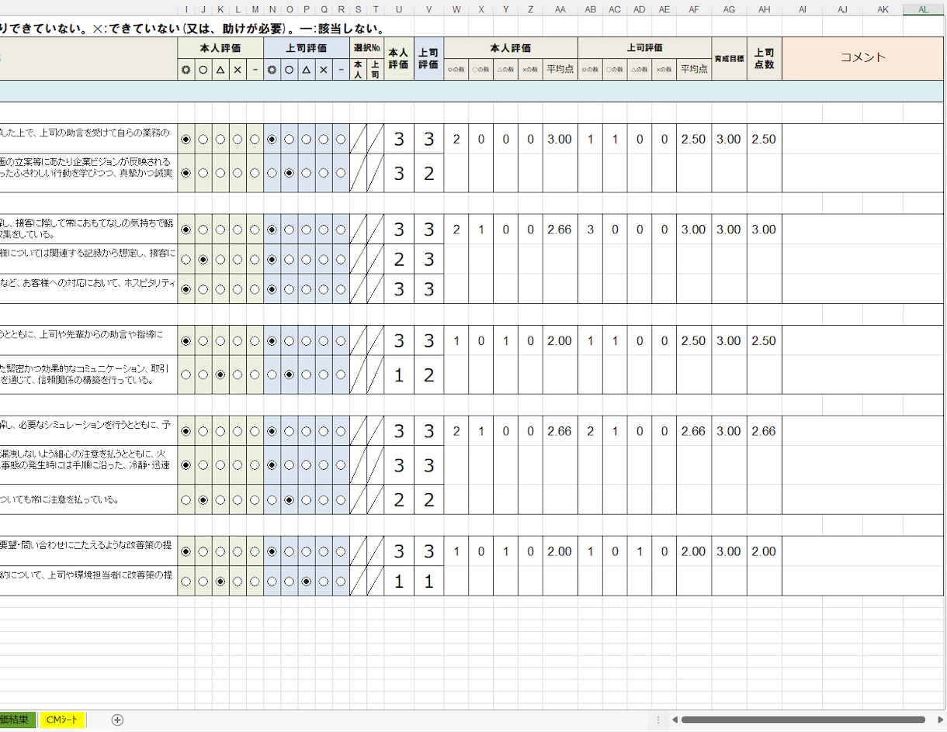Click the 上司点数 header cell
The image size is (947, 732).
[x=765, y=58]
